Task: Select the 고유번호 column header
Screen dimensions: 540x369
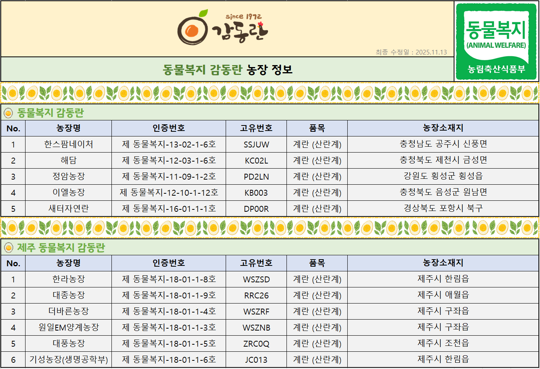Action: (x=256, y=128)
